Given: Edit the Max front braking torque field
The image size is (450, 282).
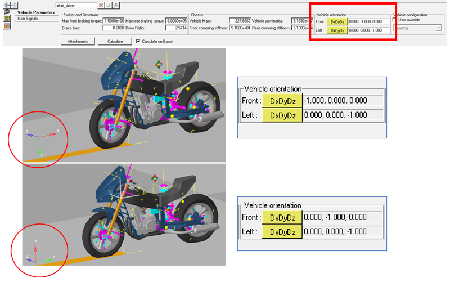Looking at the screenshot, I should 114,20.
